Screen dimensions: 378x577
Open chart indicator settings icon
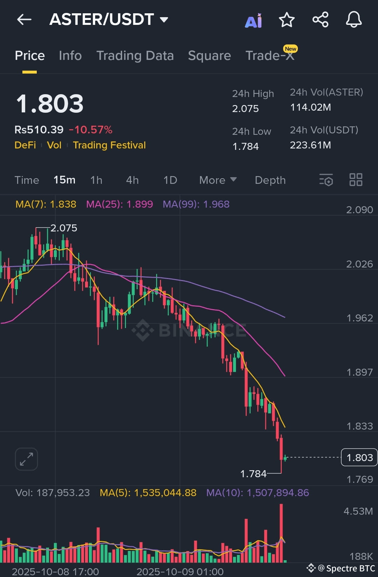coord(326,180)
